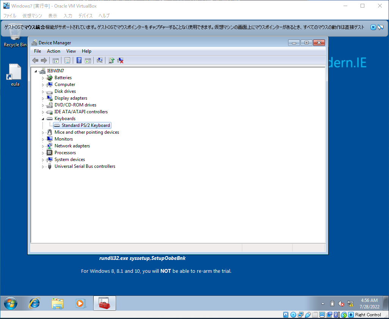Viewport: 389px width, 319px height.
Task: Open VirtualBox 表示 menu
Action: coord(53,16)
